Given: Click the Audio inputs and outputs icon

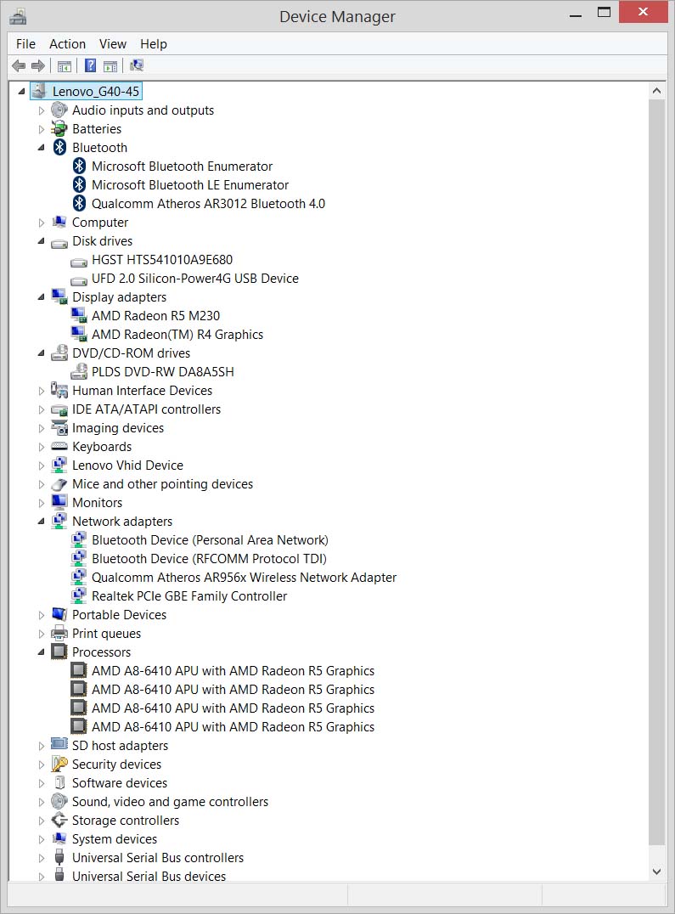Looking at the screenshot, I should tap(59, 110).
